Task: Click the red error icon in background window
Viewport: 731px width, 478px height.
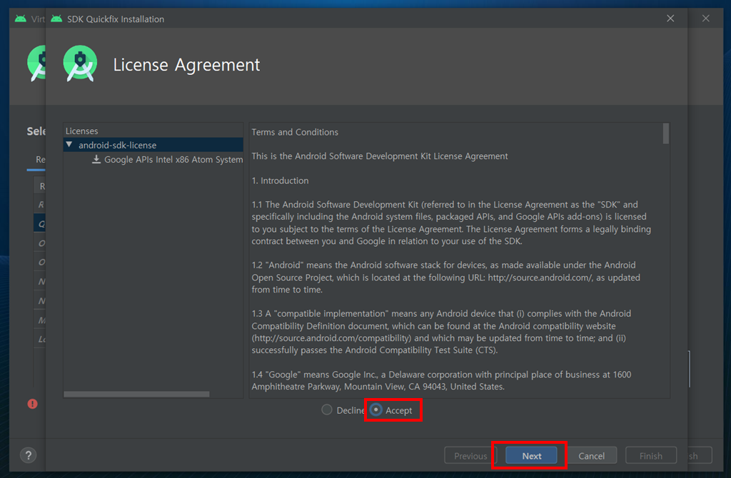Action: click(32, 404)
